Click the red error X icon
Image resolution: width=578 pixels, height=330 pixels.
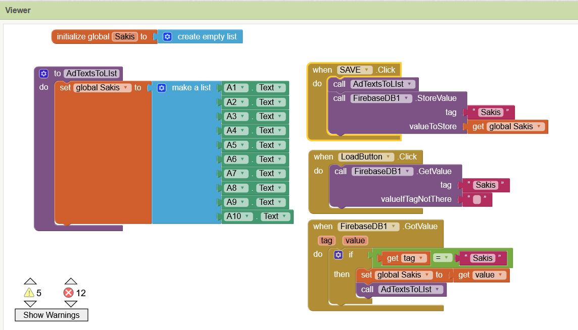pos(68,293)
